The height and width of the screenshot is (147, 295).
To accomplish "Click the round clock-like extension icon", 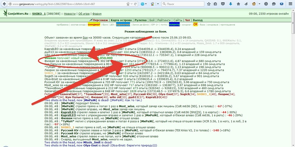I will (x=266, y=4).
